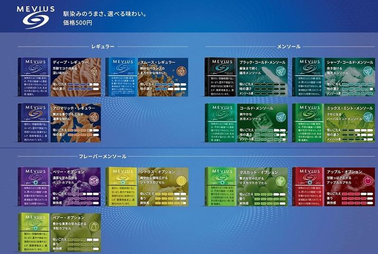378x254 pixels.
Task: Select the コールド・メンソール green pack image
Action: point(220,123)
